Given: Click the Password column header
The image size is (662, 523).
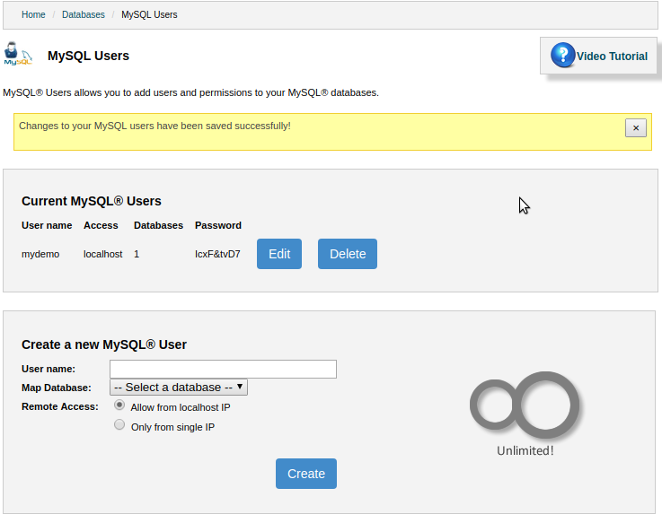Looking at the screenshot, I should [x=218, y=226].
